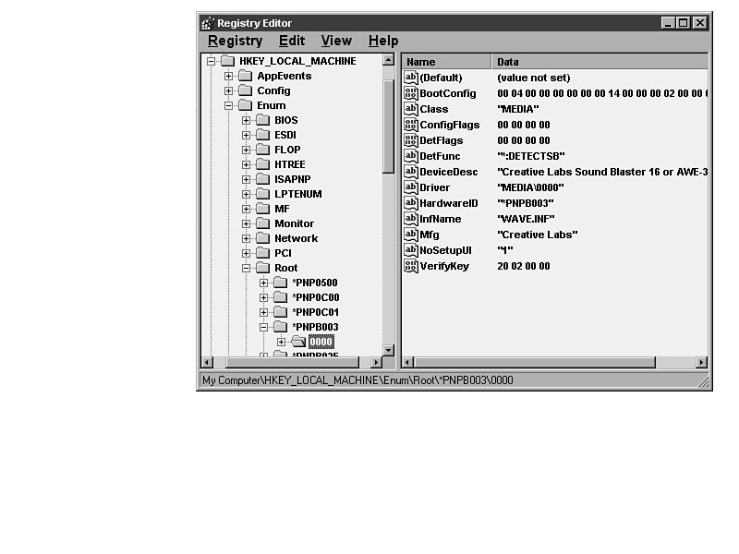Click the Name column header

[x=446, y=62]
